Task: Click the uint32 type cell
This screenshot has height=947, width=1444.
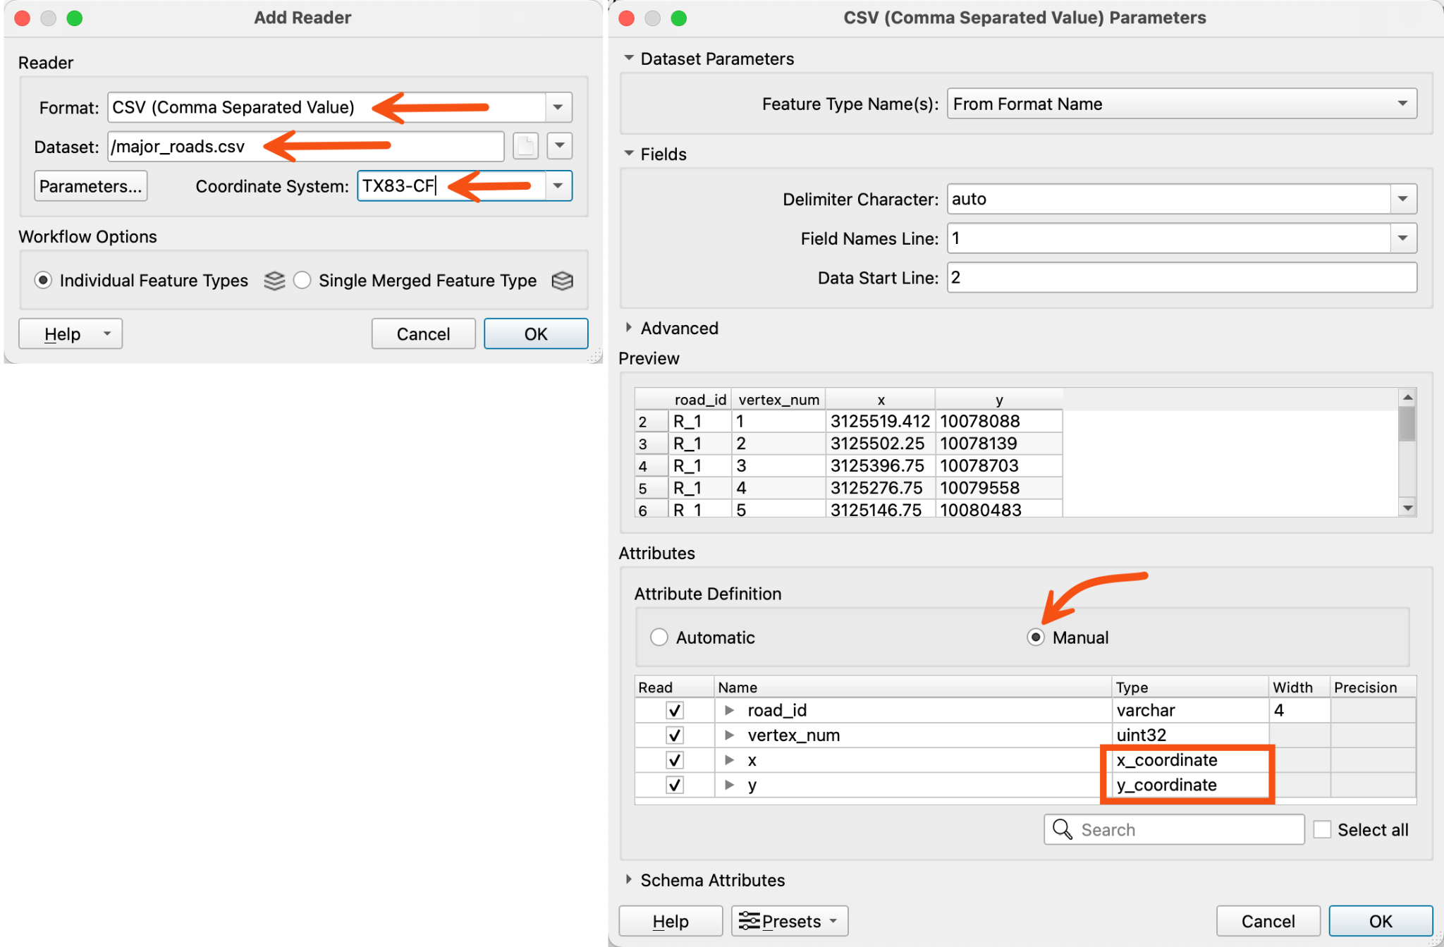Action: (x=1189, y=735)
